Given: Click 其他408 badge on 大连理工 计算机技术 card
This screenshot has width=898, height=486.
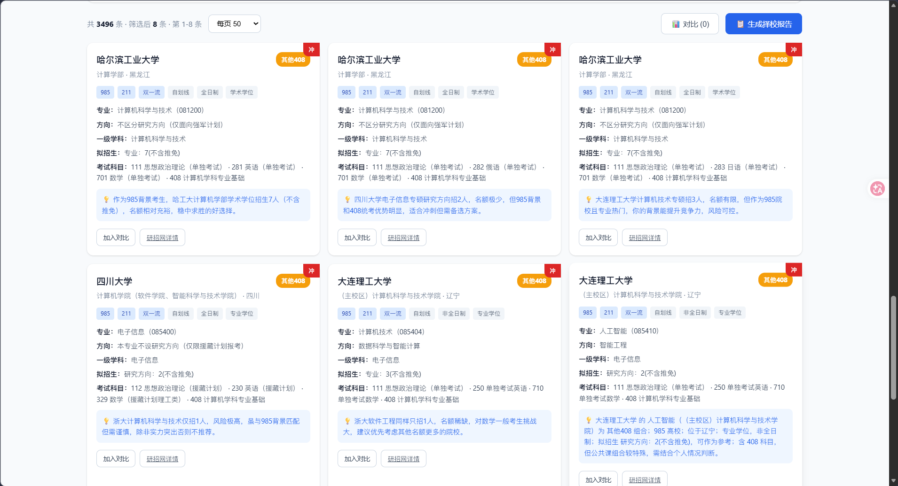Looking at the screenshot, I should pyautogui.click(x=534, y=281).
